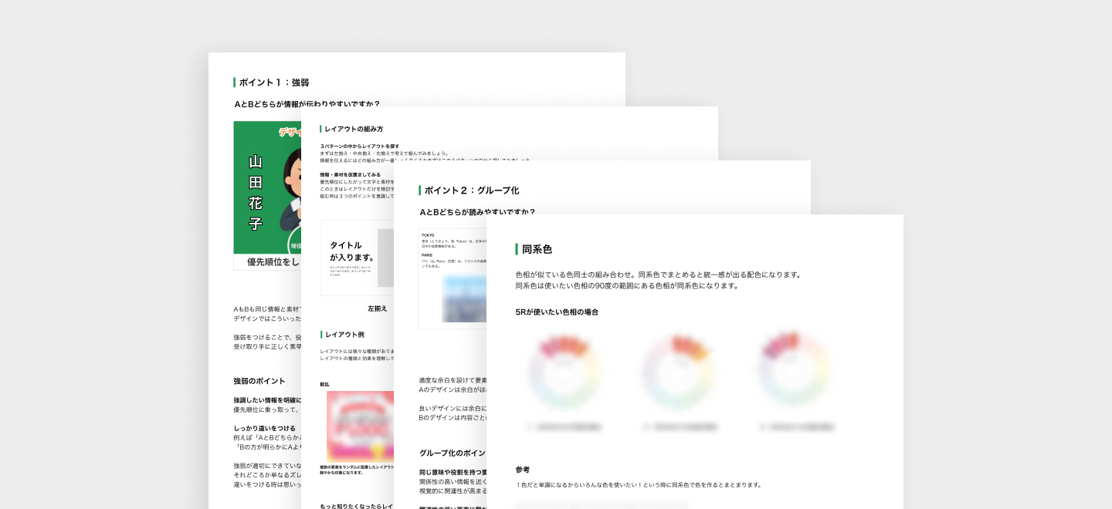Viewport: 1112px width, 509px height.
Task: Click the PARIS label in the sample box
Action: pos(427,254)
